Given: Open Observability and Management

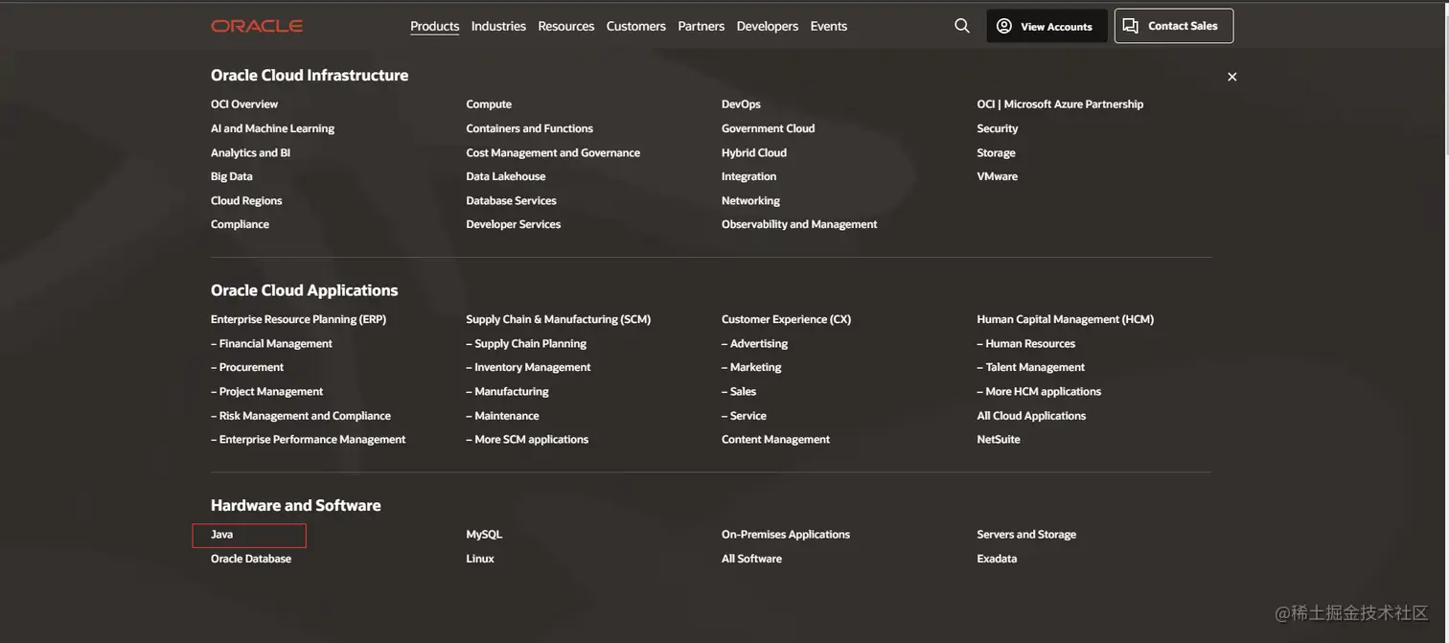Looking at the screenshot, I should click(x=799, y=224).
